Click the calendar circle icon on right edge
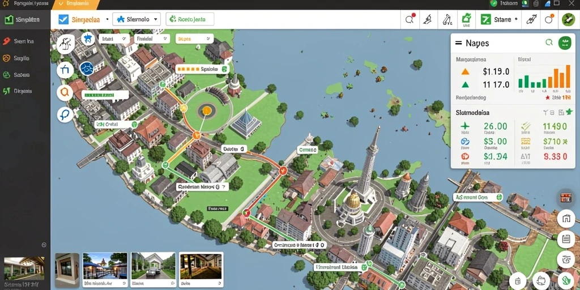 pos(566,238)
